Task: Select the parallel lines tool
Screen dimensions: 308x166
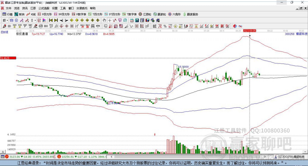Action: click(x=147, y=26)
